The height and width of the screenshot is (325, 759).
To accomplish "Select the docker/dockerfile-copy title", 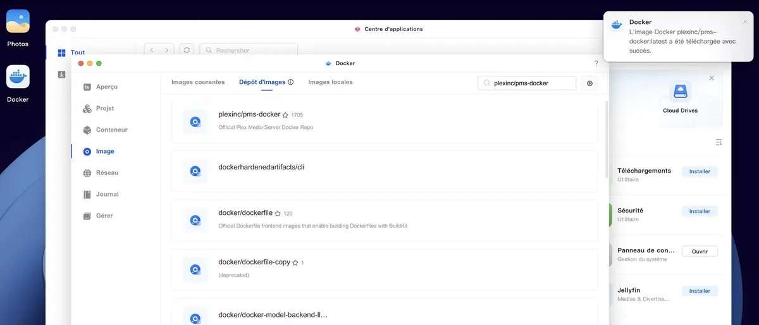I will tap(254, 262).
